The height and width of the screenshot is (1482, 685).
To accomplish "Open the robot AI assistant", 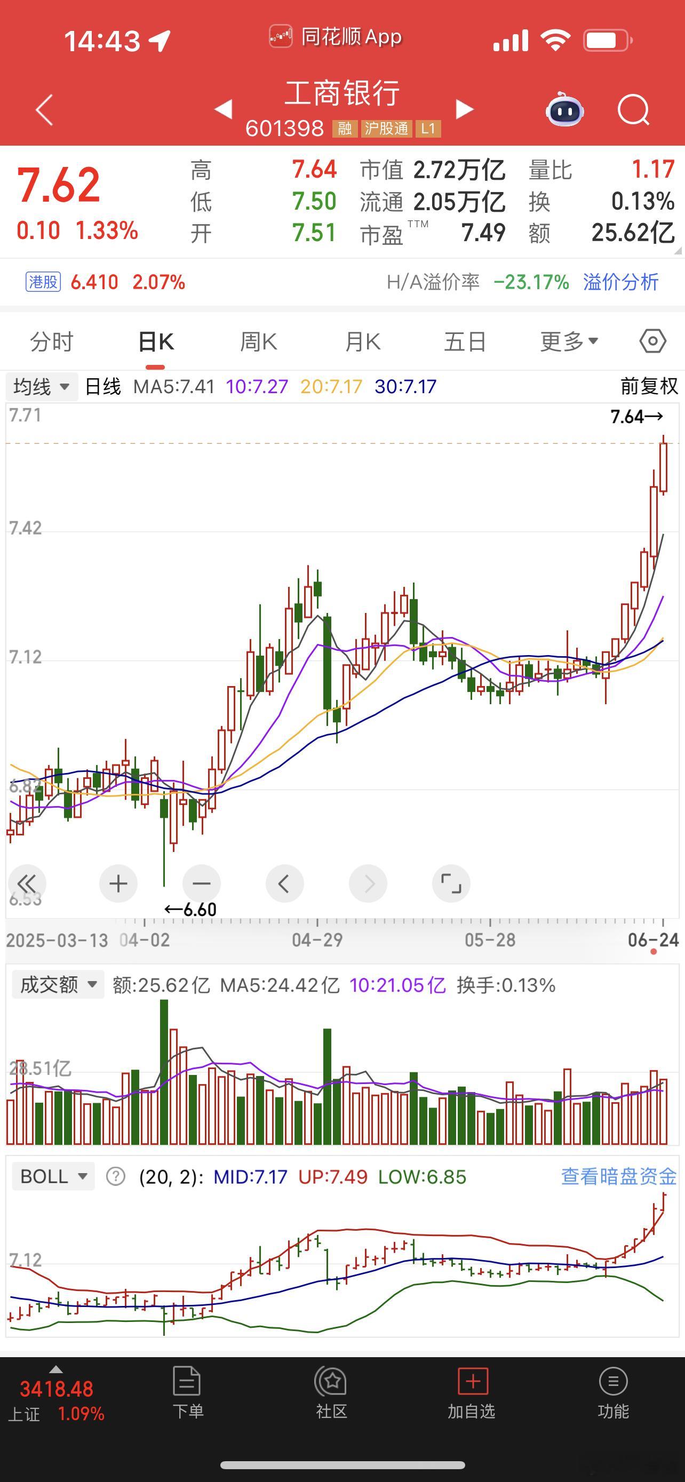I will [x=564, y=109].
